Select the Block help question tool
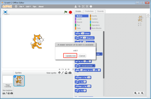Image resolution: width=151 pixels, height=99 pixels. (x=91, y=7)
